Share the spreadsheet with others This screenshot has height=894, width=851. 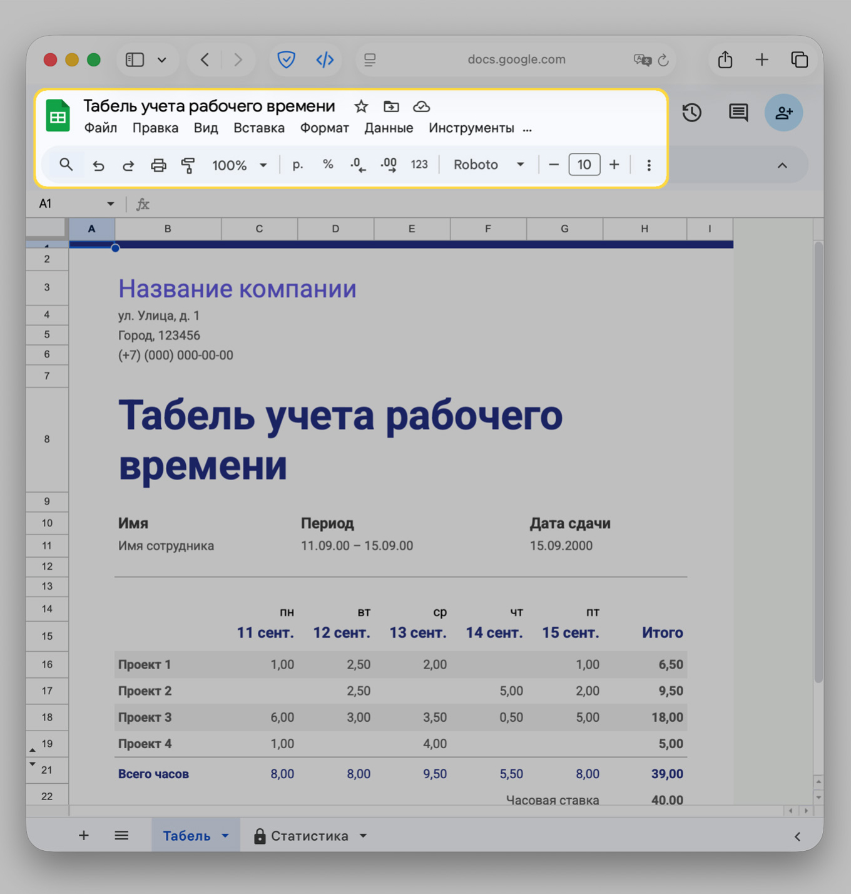tap(783, 113)
